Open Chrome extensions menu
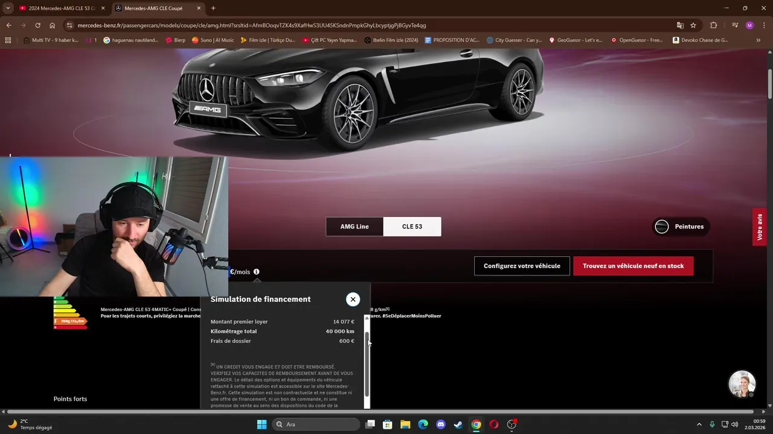The width and height of the screenshot is (773, 434). 714,25
